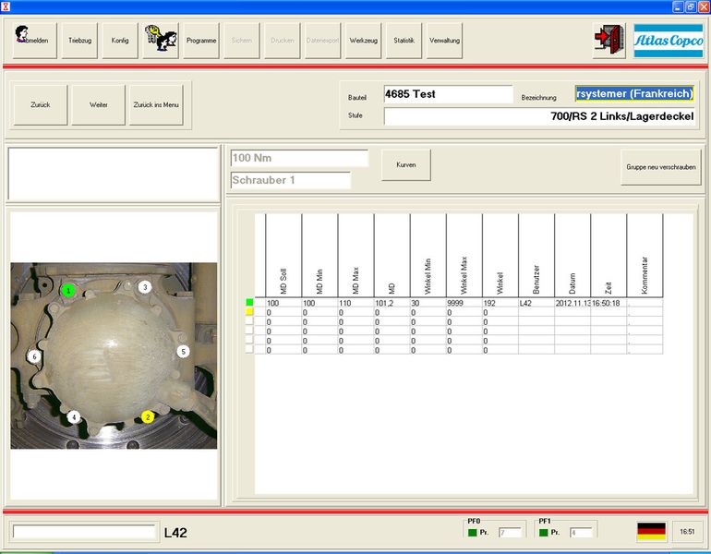
Task: Click the Winkel Max column header
Action: coord(464,256)
